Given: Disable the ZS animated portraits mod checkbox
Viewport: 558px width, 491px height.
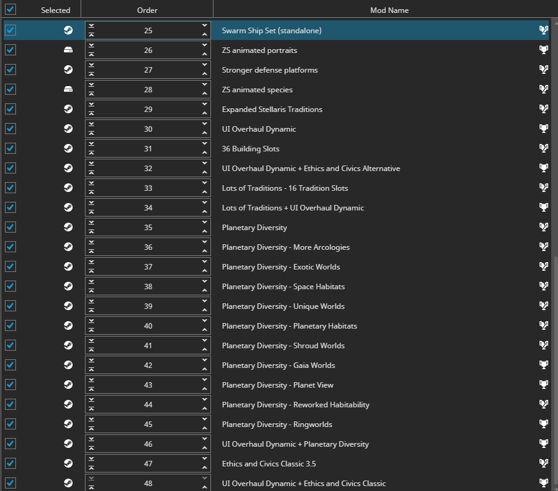Looking at the screenshot, I should (x=10, y=50).
